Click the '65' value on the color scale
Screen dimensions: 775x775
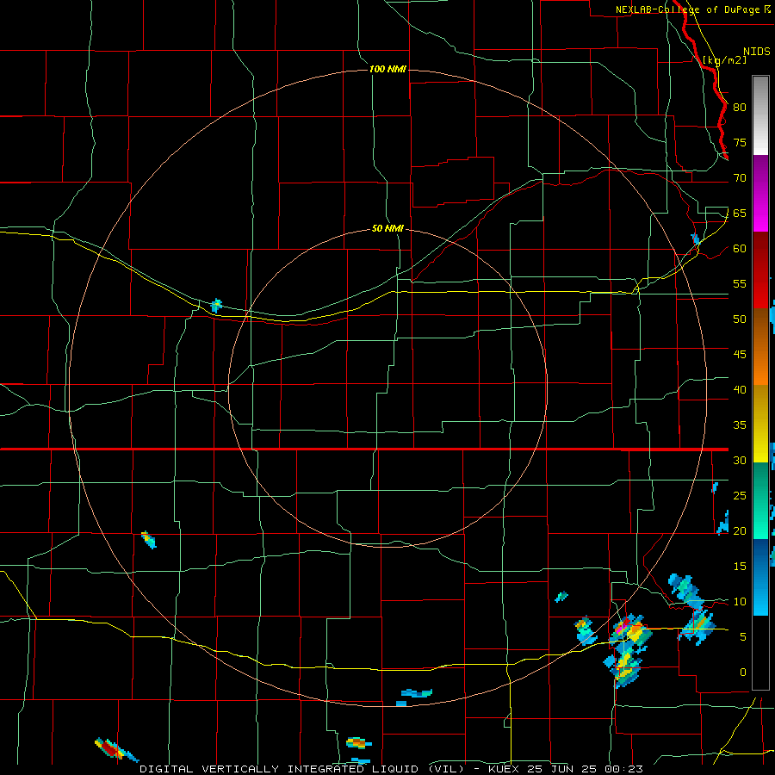pos(740,213)
